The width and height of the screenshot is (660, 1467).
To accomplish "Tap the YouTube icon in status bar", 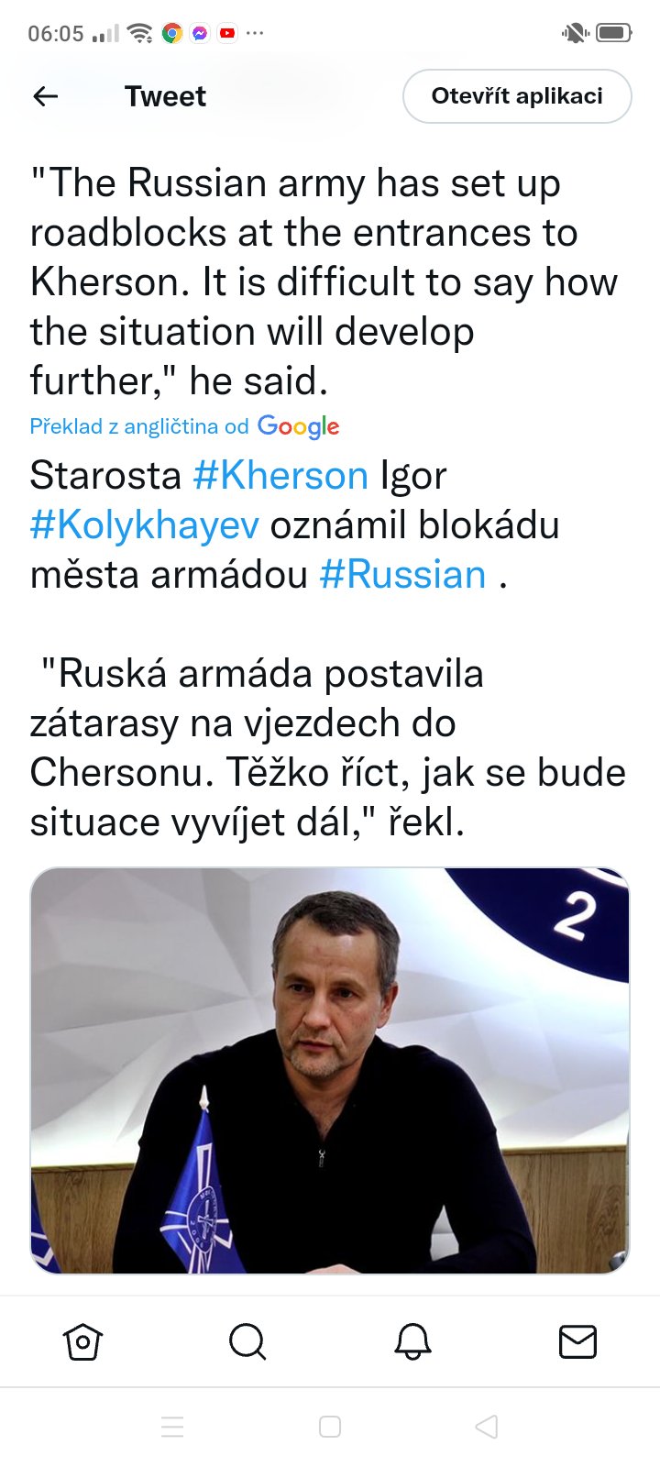I will (227, 34).
